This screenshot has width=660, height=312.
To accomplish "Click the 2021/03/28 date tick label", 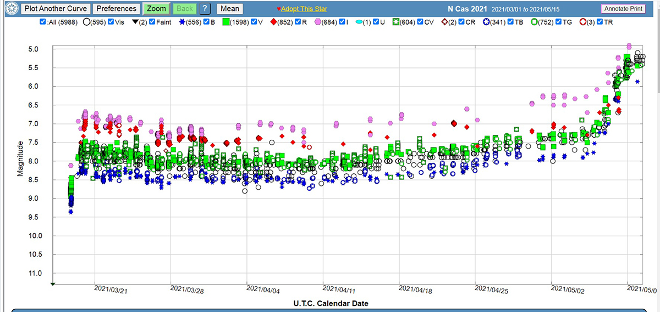I will [188, 288].
